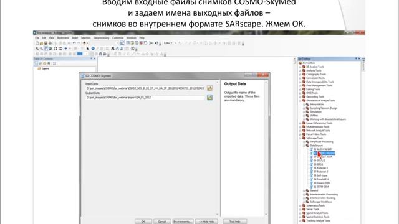399x224 pixels.
Task: Click the Open document folder icon
Action: click(x=41, y=43)
